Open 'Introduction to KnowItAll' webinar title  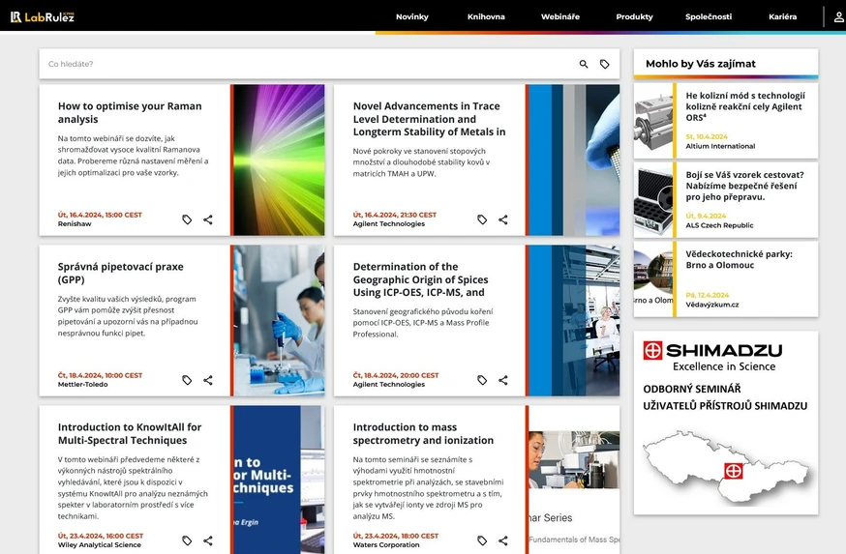tap(130, 434)
